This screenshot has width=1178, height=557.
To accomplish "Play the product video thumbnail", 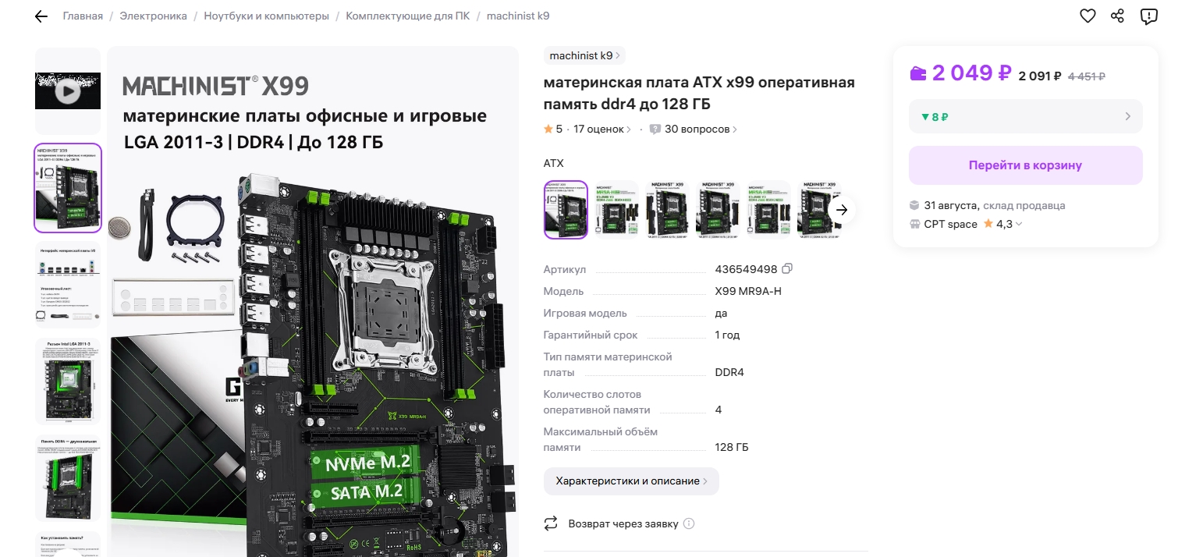I will [68, 91].
